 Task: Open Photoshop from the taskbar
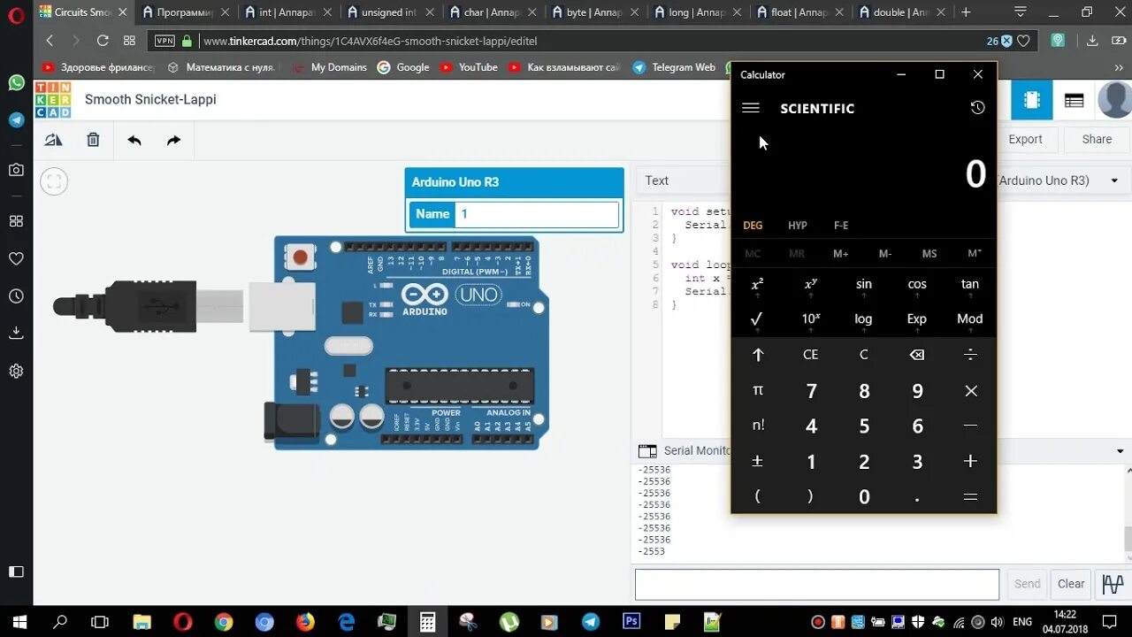tap(631, 622)
